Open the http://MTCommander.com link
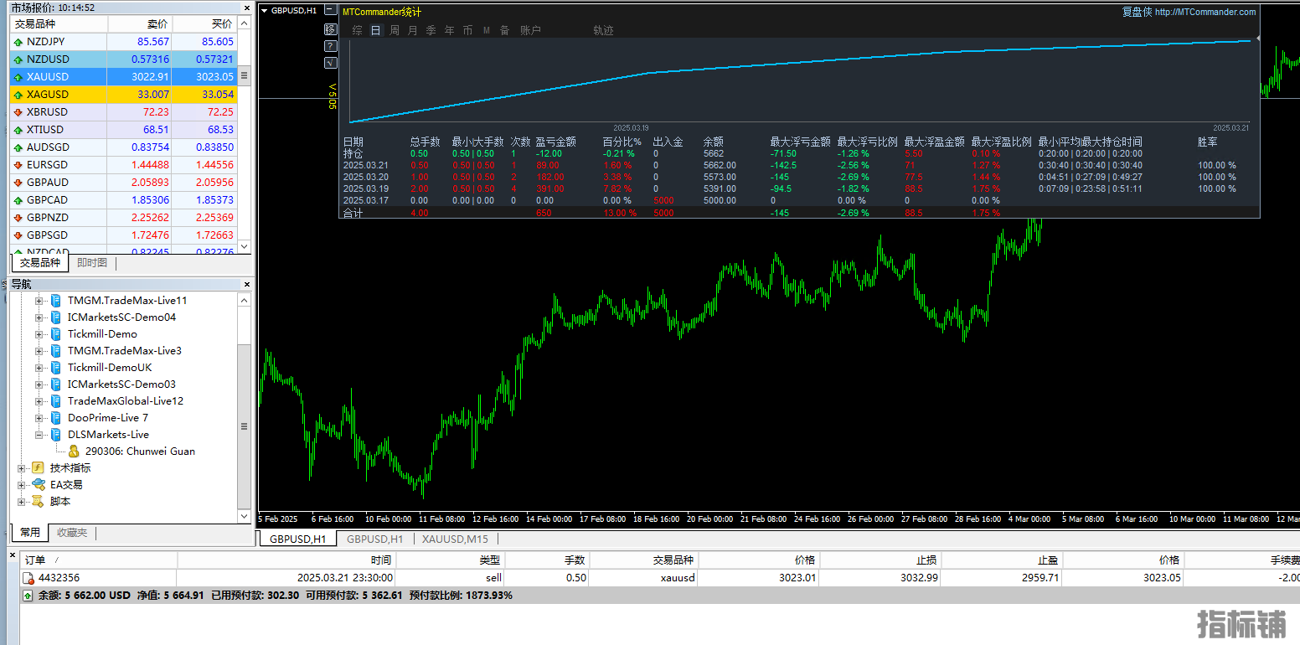 [1205, 12]
